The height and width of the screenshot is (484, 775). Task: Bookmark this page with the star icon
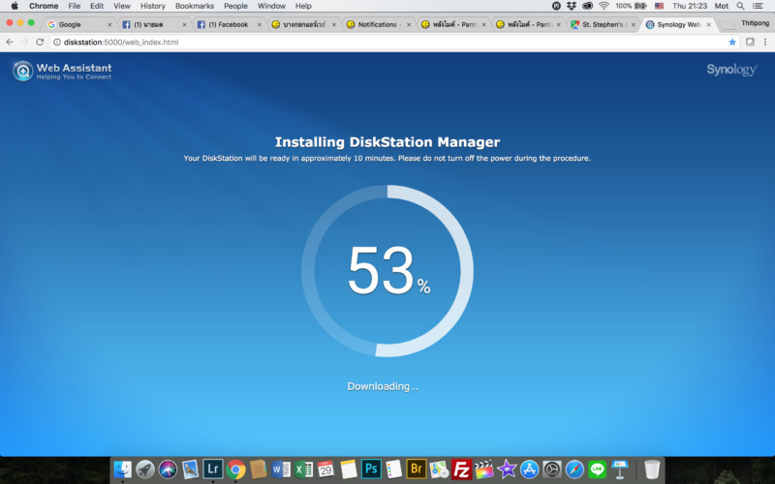click(732, 42)
